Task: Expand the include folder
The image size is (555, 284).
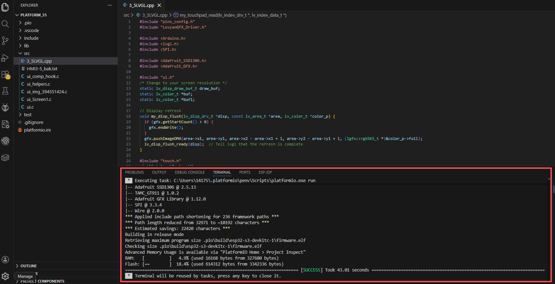Action: [x=31, y=38]
